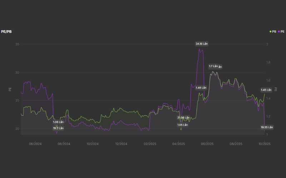Viewport: 286px width, 178px height.
Task: Click the 35 value on PE axis
Action: pyautogui.click(x=17, y=44)
